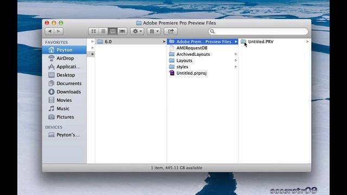
Task: Open Music in the sidebar
Action: (x=65, y=108)
